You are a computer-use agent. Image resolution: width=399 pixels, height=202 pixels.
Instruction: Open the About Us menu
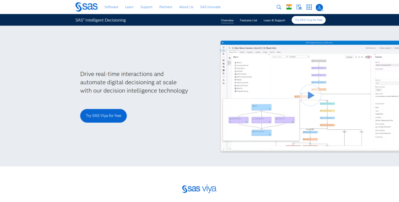tap(186, 7)
